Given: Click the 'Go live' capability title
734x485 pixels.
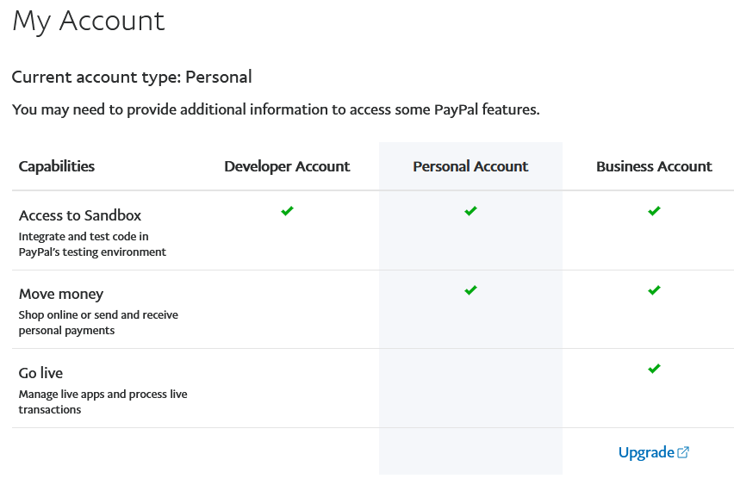Looking at the screenshot, I should point(40,373).
